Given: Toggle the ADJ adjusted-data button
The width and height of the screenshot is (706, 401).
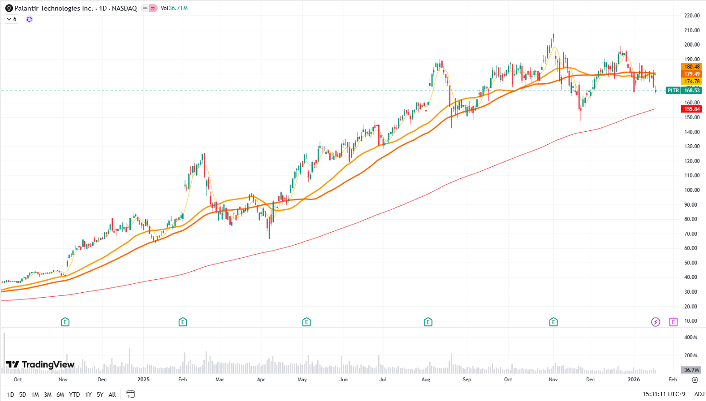Looking at the screenshot, I should tap(699, 394).
